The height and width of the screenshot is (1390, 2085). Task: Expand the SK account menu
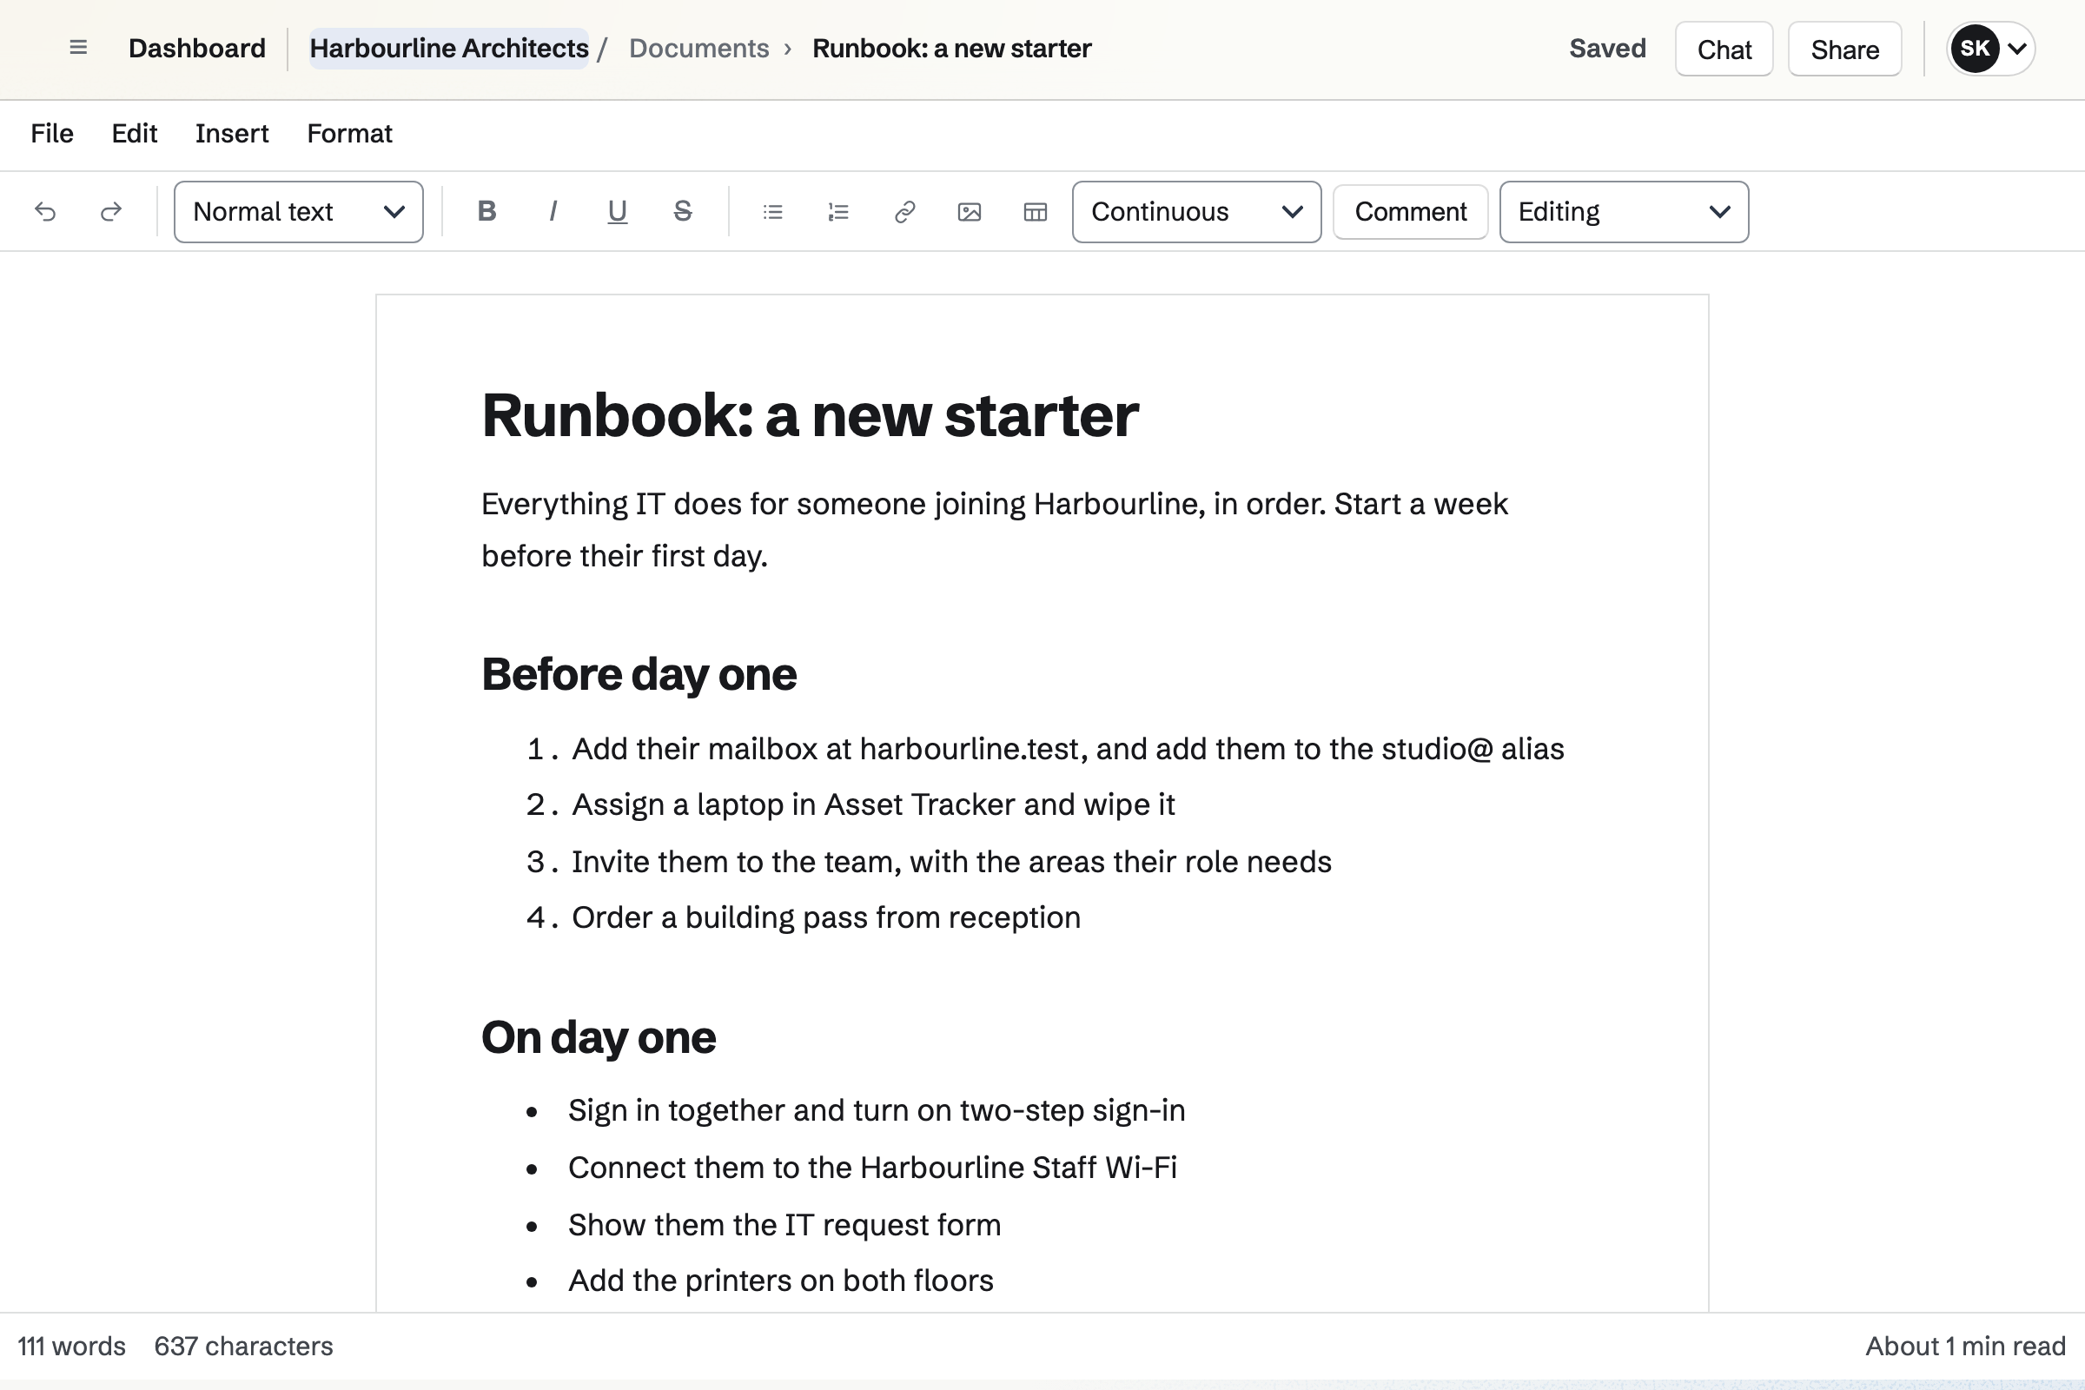[1990, 49]
